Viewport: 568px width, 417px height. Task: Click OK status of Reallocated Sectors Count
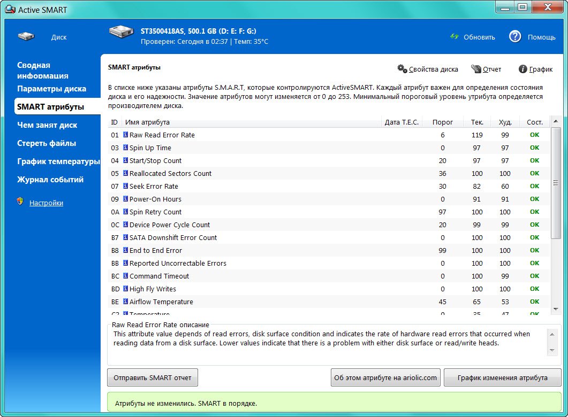534,173
